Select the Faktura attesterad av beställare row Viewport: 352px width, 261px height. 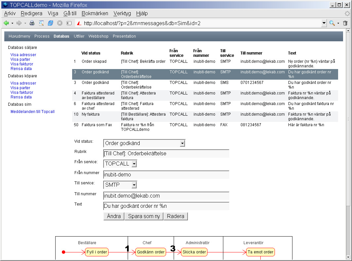click(205, 95)
